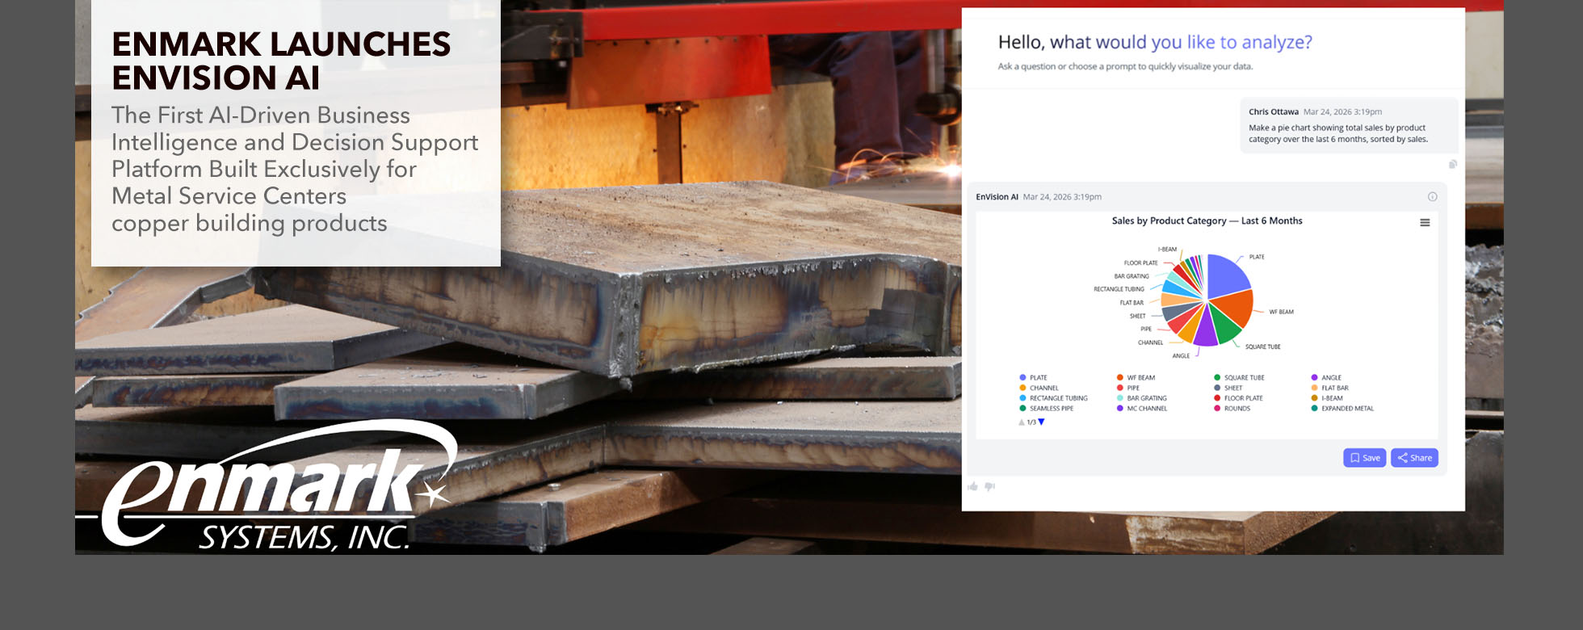
Task: Copy Chris Ottawa's message with the copy icon
Action: [x=1453, y=165]
